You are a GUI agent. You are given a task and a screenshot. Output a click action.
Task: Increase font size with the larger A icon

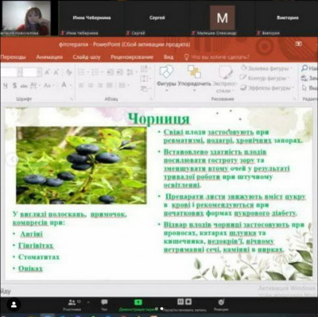(x=47, y=72)
